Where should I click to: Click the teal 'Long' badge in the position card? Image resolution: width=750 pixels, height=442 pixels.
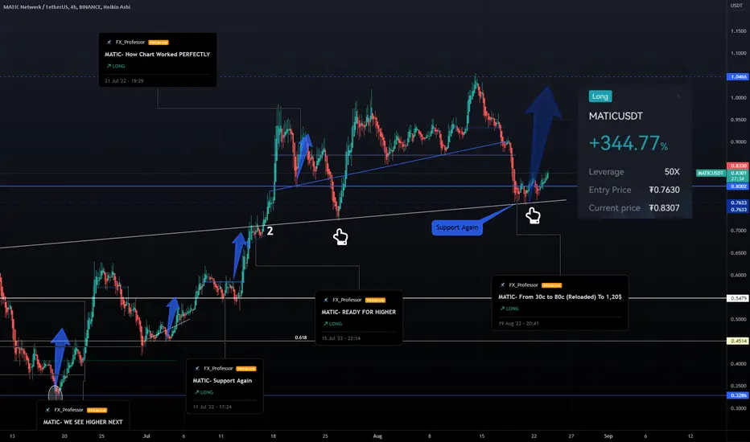tap(600, 96)
